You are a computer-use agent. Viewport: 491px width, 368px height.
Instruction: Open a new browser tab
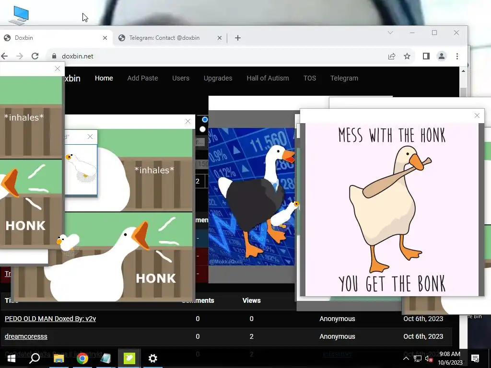238,38
